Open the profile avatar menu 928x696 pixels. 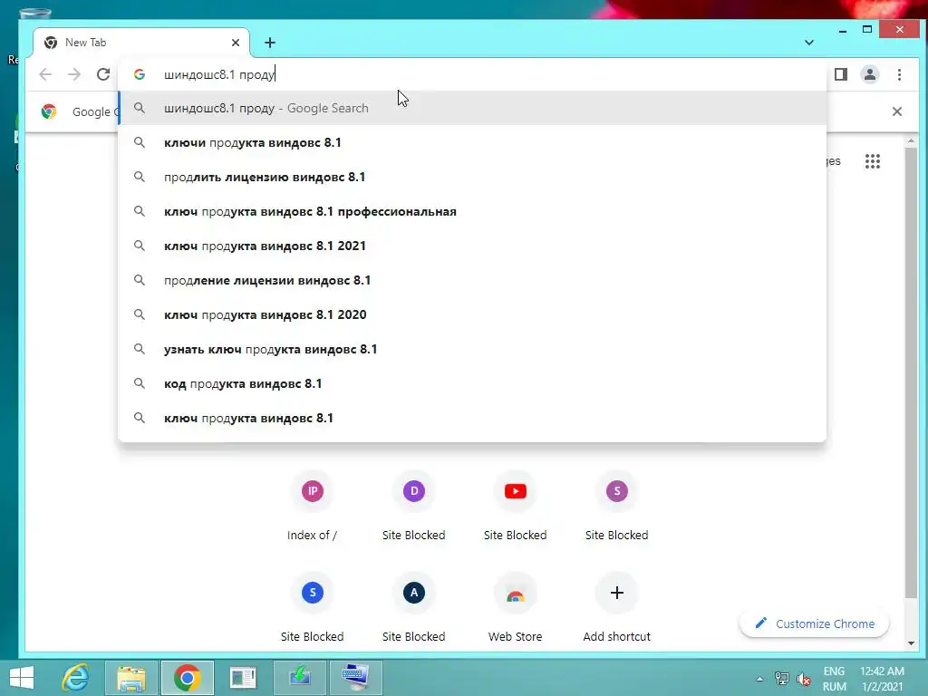(x=870, y=74)
